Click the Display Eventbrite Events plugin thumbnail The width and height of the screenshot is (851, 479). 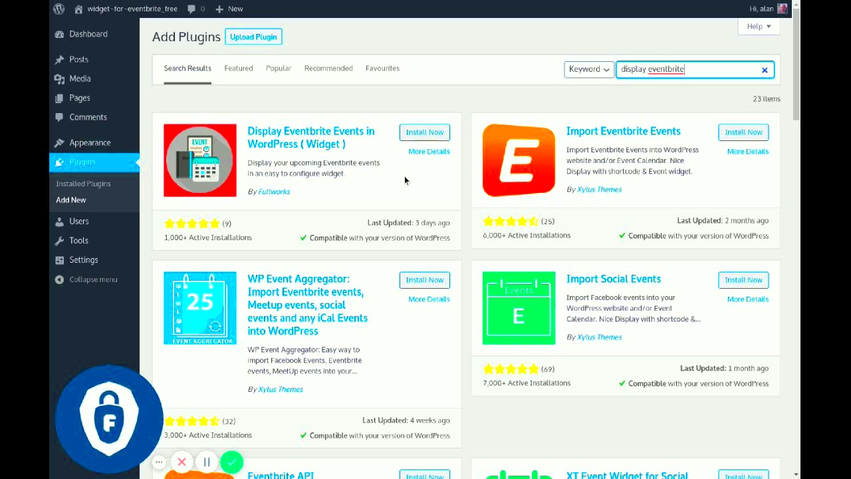click(x=200, y=160)
